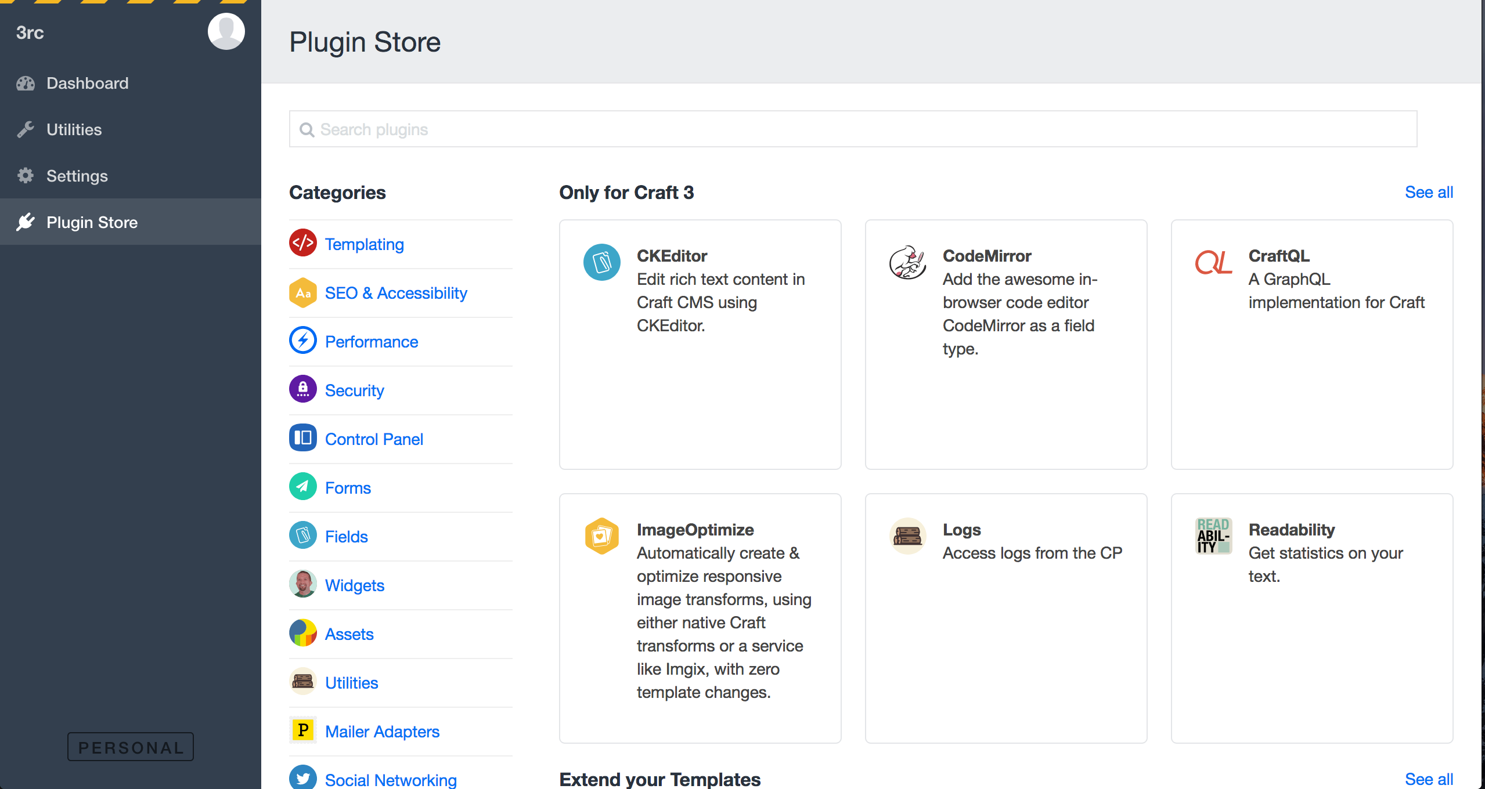This screenshot has width=1485, height=789.
Task: Open Utilities in the sidebar navigation
Action: pyautogui.click(x=74, y=129)
